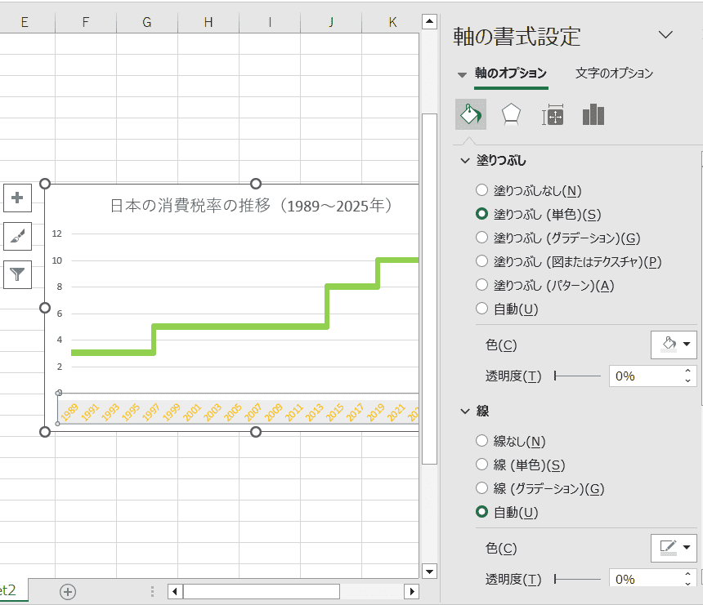Open the line color dropdown
This screenshot has height=605, width=703.
pos(674,548)
